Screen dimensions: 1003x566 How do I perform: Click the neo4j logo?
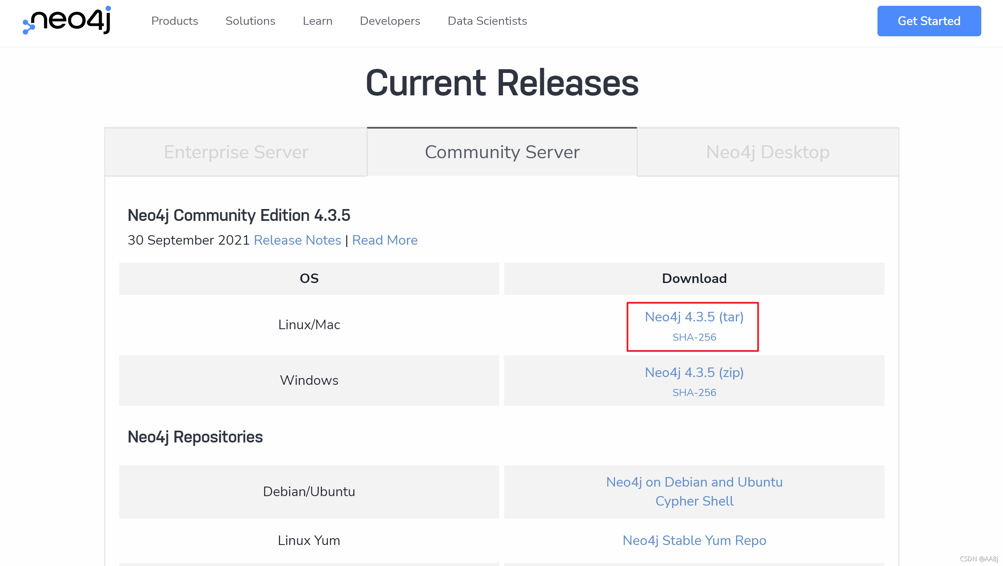tap(67, 20)
